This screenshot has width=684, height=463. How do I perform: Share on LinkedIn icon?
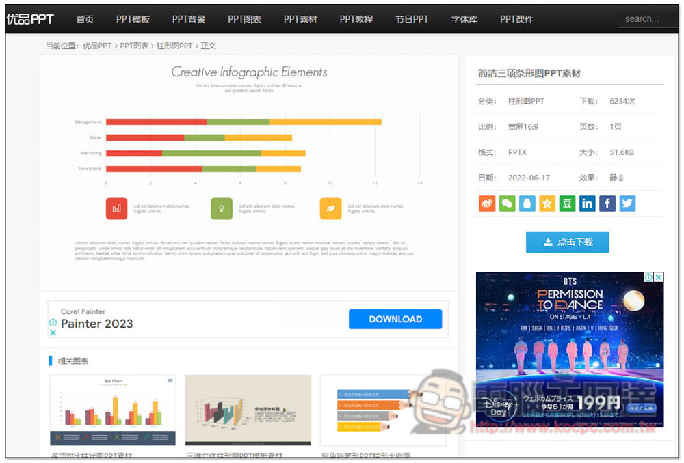587,204
